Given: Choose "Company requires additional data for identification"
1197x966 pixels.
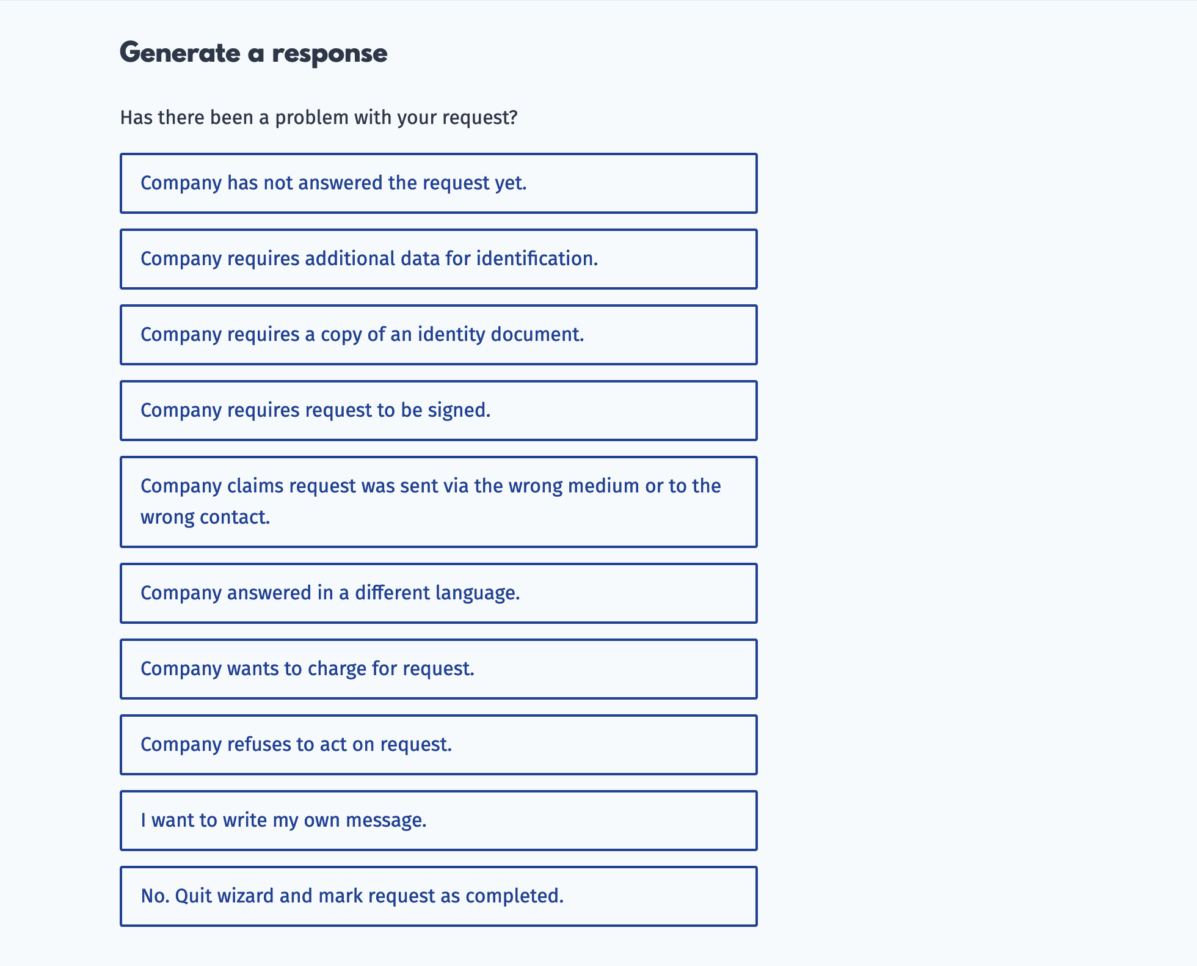Looking at the screenshot, I should click(438, 258).
